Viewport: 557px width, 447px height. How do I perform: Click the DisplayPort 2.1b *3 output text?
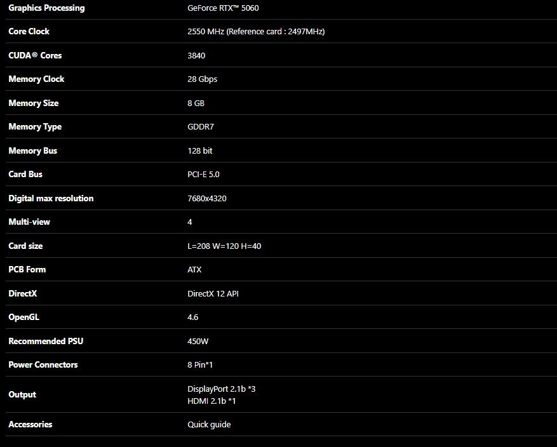222,389
